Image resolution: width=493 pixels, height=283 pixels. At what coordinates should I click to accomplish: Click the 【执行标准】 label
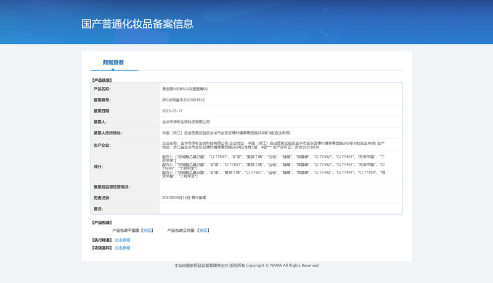[102, 240]
